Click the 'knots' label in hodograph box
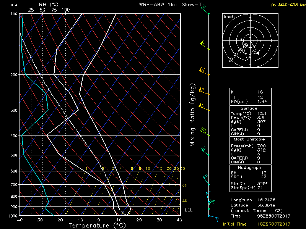306x229 pixels. tap(230, 17)
